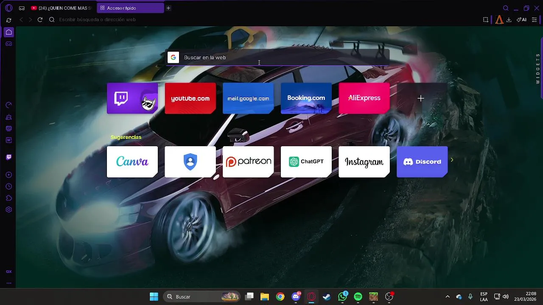Click the taskbar Buscar search box

(202, 297)
